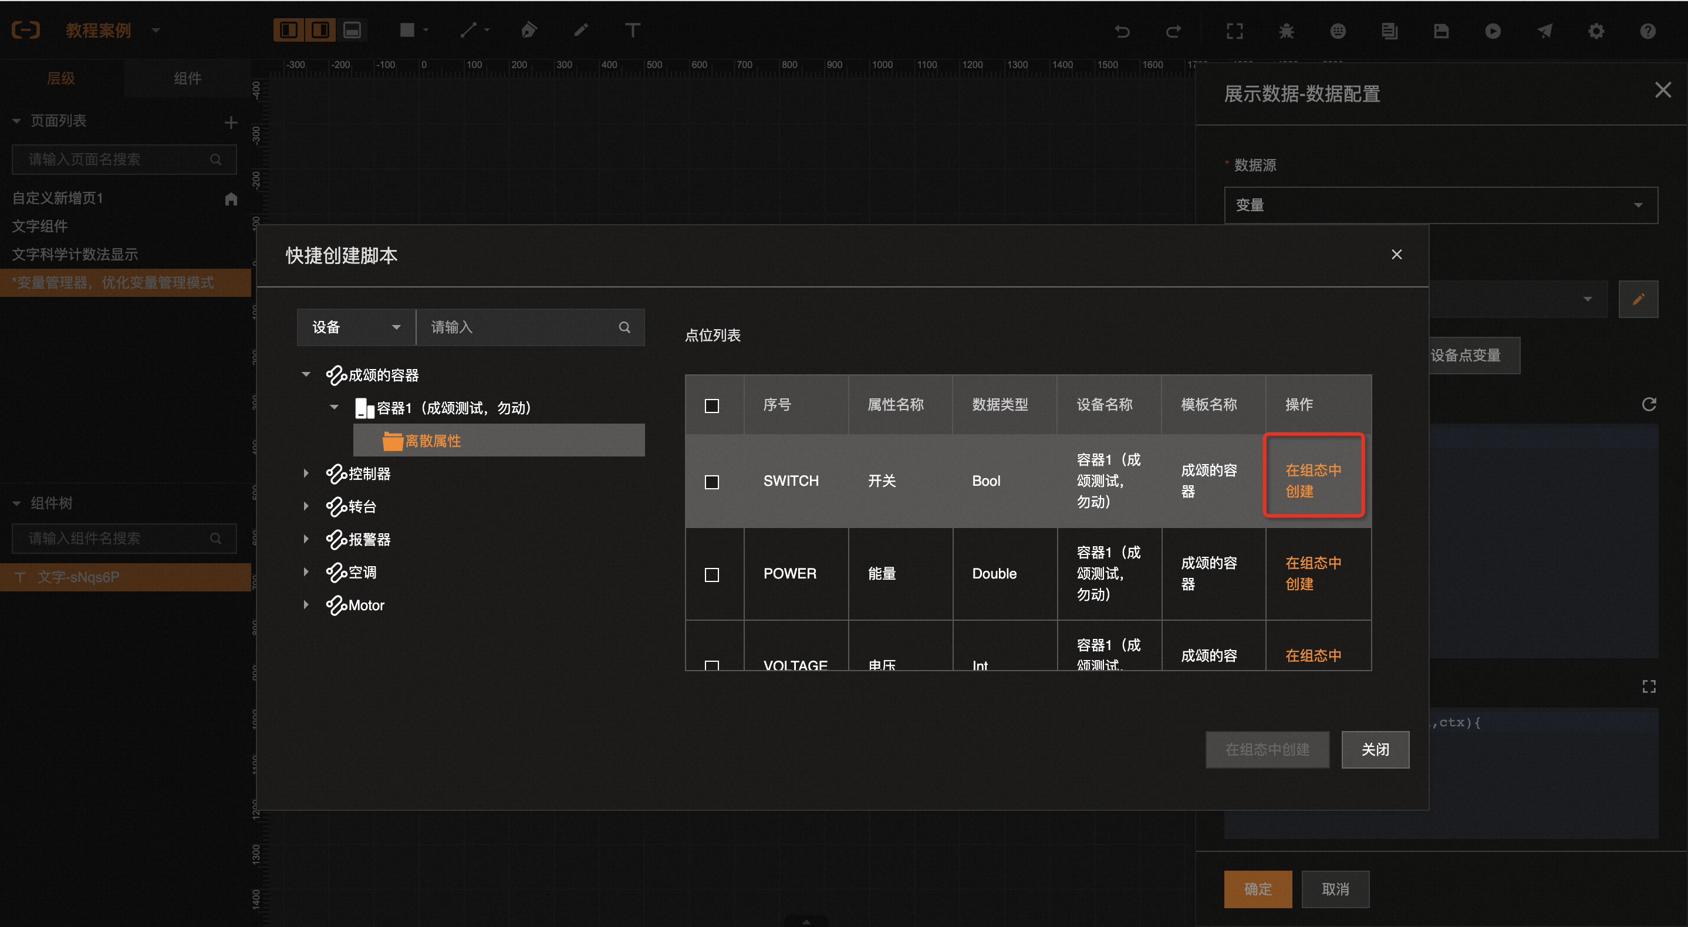Click the orange pencil edit button
Viewport: 1688px width, 927px height.
tap(1638, 299)
